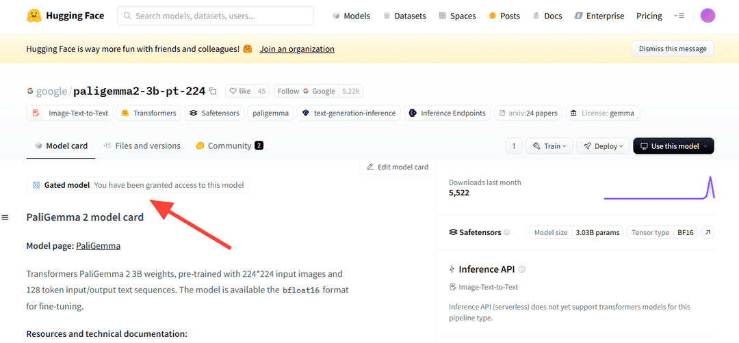Screen dimensions: 739x343
Task: Open the arxiv: 24 papers tag
Action: tap(528, 113)
